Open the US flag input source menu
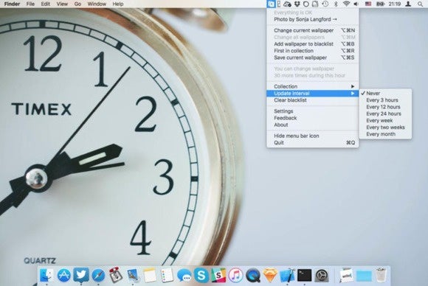 click(368, 4)
